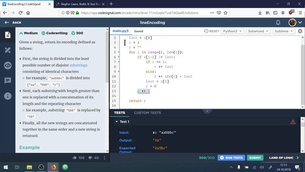Click the thumbs up like icon

(x=74, y=158)
